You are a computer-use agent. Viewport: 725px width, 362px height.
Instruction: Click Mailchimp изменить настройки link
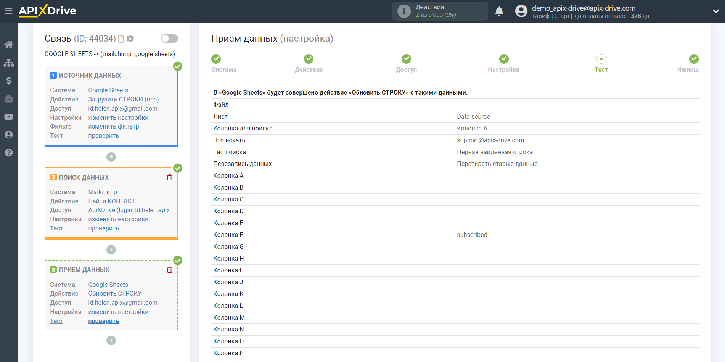coord(118,219)
